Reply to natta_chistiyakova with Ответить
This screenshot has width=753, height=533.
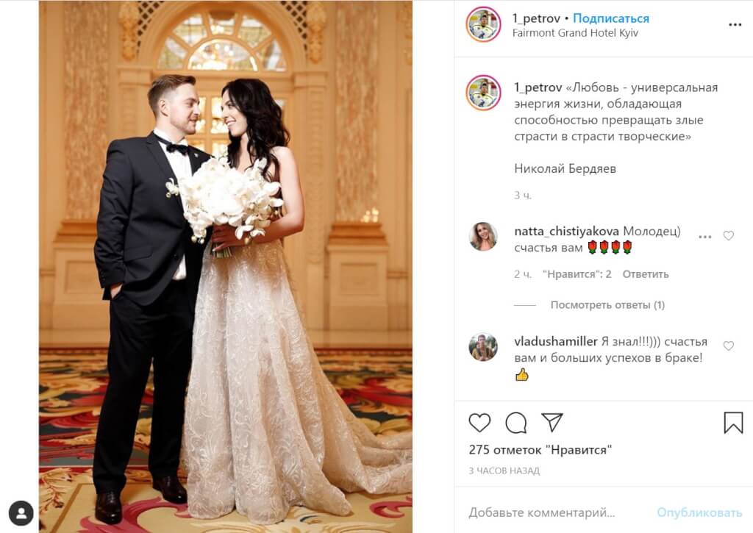point(646,274)
